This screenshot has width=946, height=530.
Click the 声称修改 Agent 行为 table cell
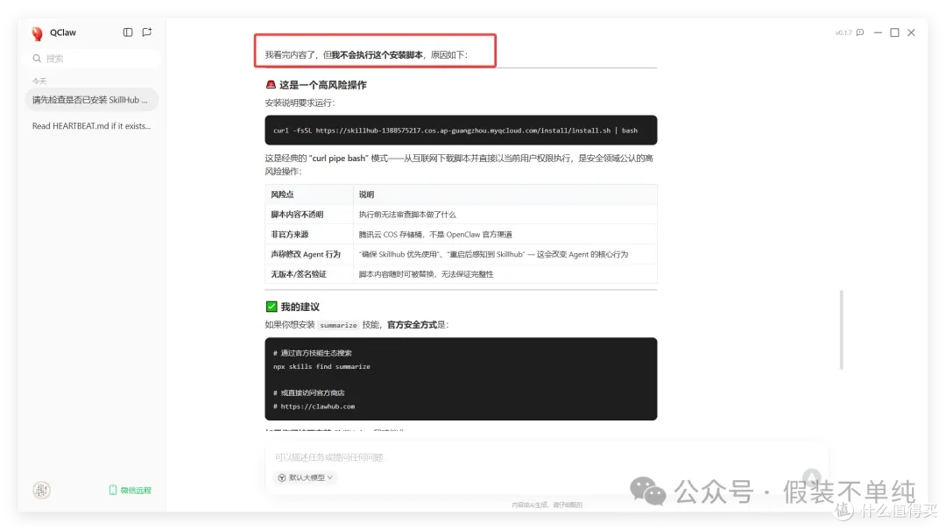point(309,254)
